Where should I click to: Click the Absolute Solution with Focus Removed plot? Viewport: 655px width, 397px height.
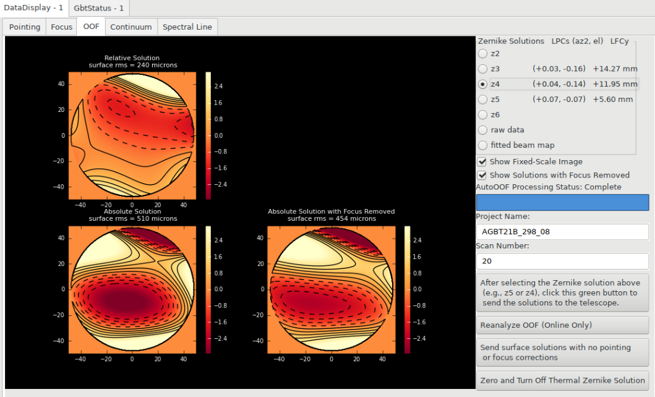pos(332,290)
